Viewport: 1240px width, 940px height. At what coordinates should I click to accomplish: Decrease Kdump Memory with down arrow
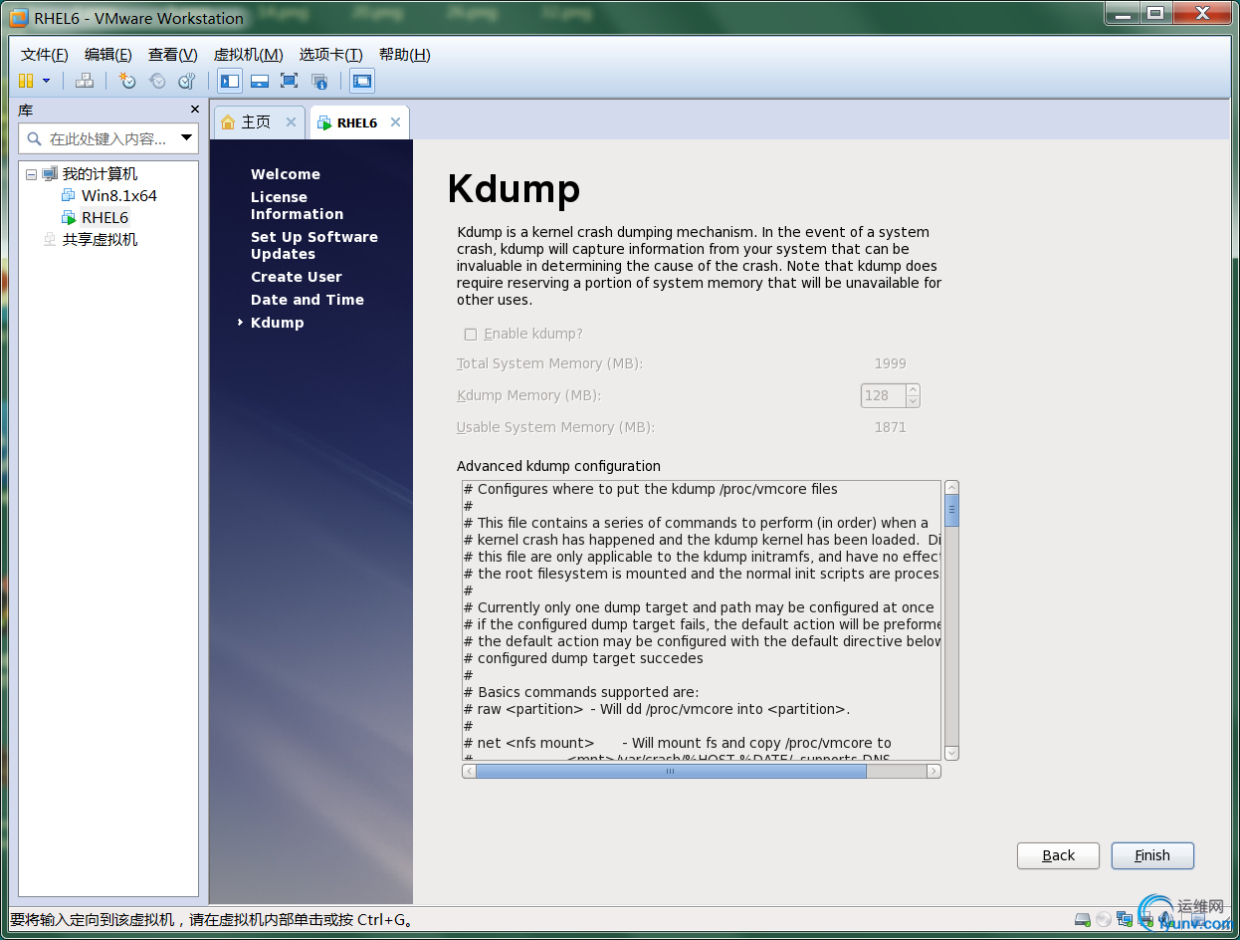(914, 401)
